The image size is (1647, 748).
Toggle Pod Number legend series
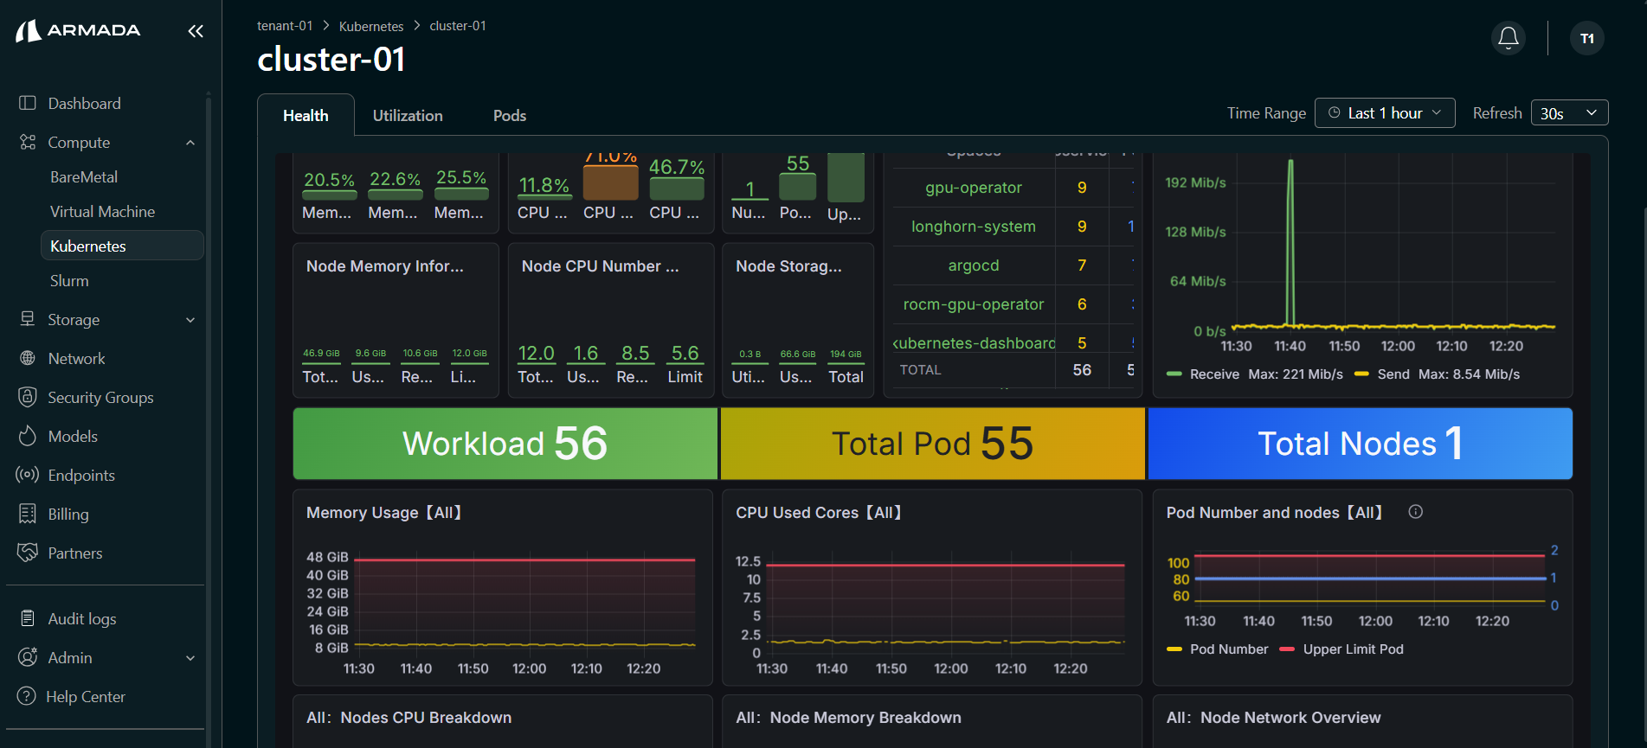pos(1229,649)
